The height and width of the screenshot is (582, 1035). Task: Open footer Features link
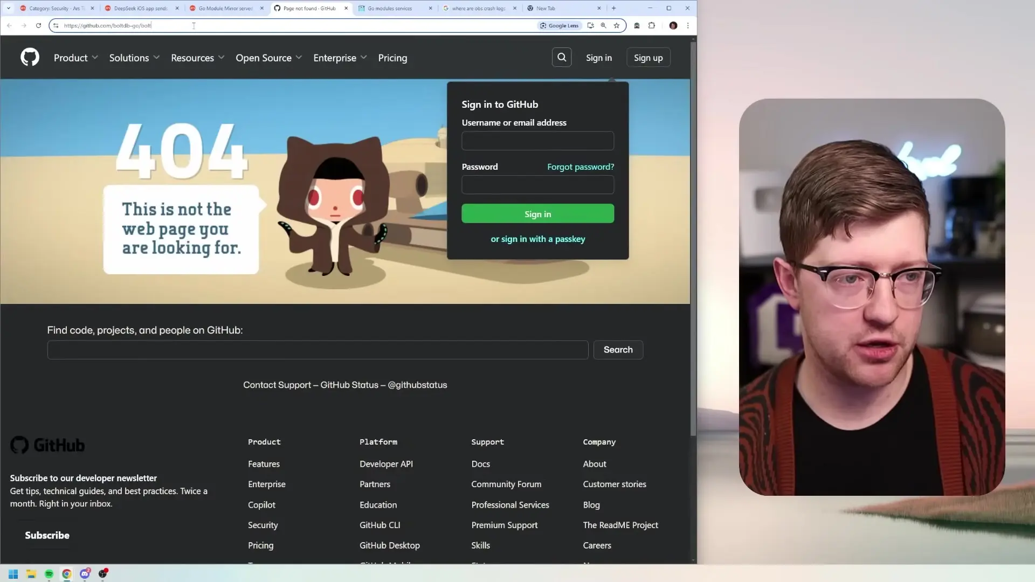coord(264,464)
